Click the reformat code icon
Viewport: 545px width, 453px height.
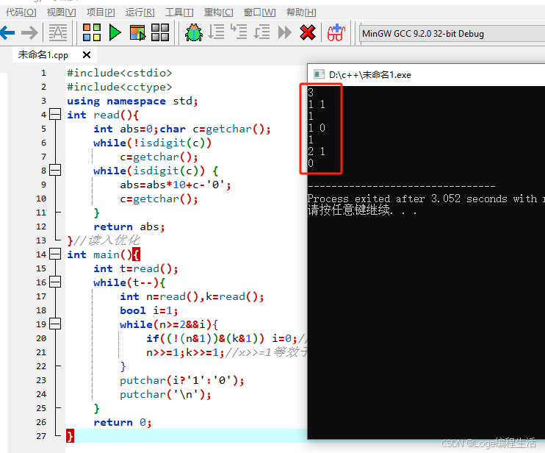tap(58, 33)
